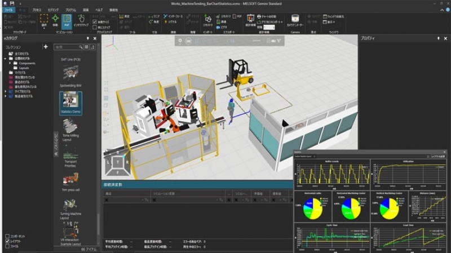Pin the eカタログ panel
This screenshot has height=253, width=451.
click(x=88, y=38)
